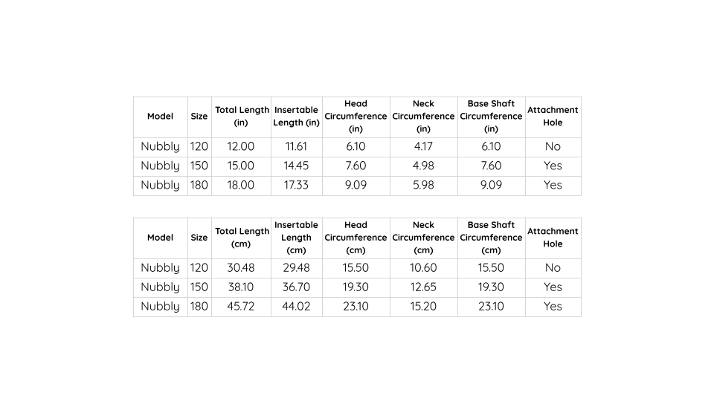Select the 15.20 neck circumference cell
714x401 pixels.
click(x=423, y=307)
